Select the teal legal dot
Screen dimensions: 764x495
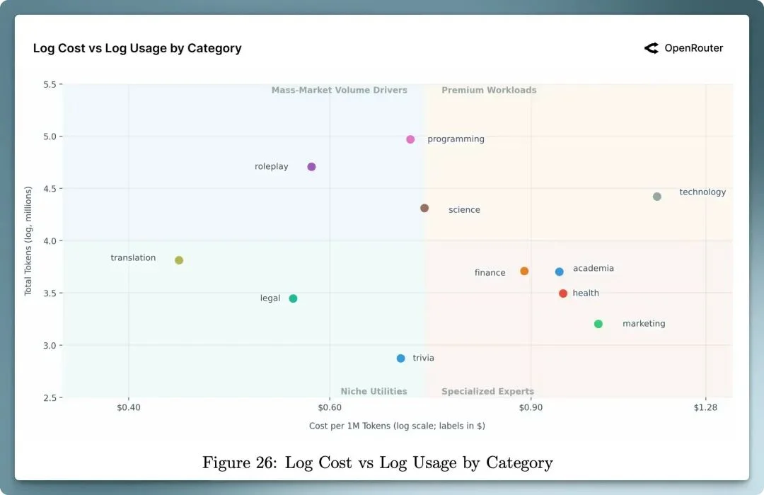tap(293, 298)
